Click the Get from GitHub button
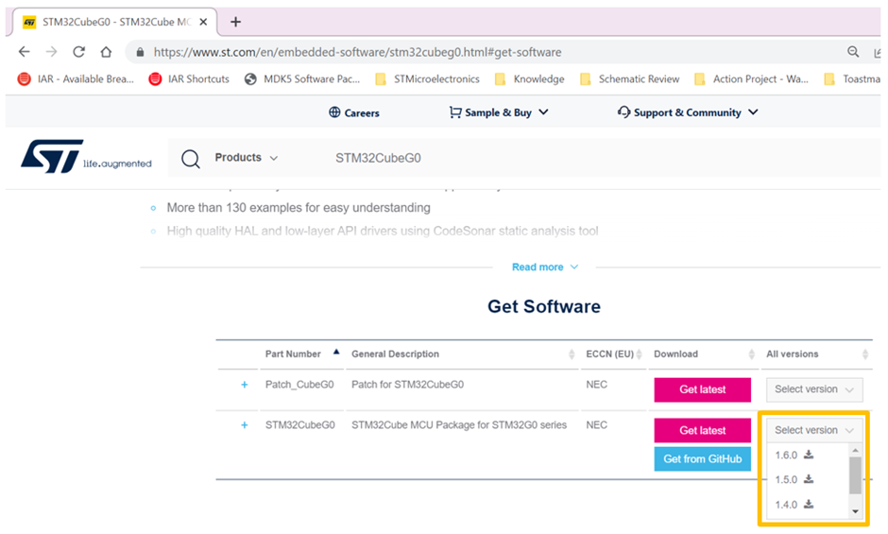 point(702,459)
